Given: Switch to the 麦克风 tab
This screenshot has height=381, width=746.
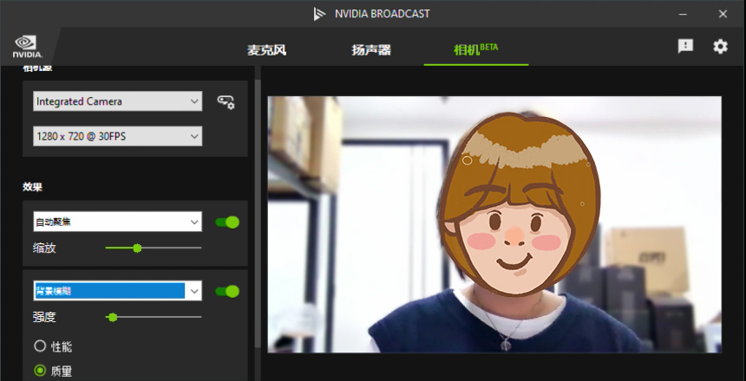Looking at the screenshot, I should click(x=266, y=50).
